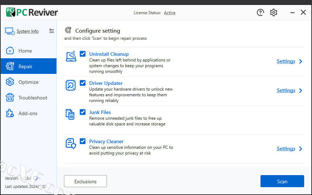This screenshot has height=195, width=312.
Task: Click the sidebar collapse hamburger icon
Action: (52, 31)
